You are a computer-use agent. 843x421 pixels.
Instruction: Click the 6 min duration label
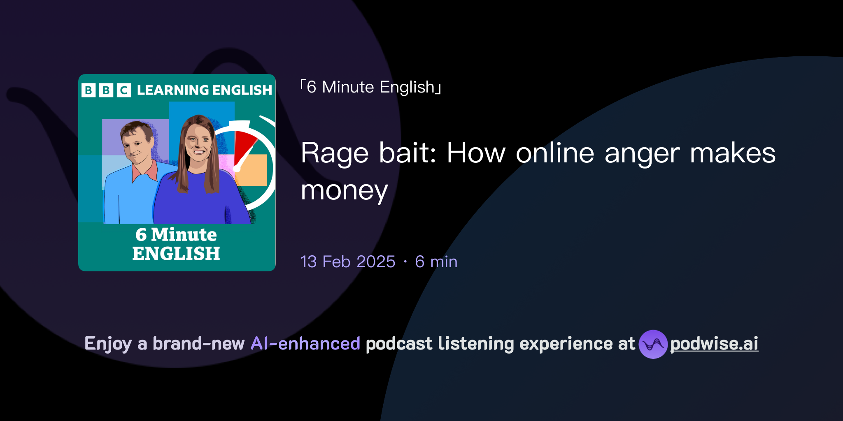point(435,262)
